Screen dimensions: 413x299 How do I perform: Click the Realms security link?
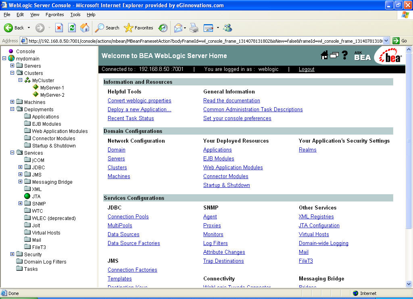[307, 150]
